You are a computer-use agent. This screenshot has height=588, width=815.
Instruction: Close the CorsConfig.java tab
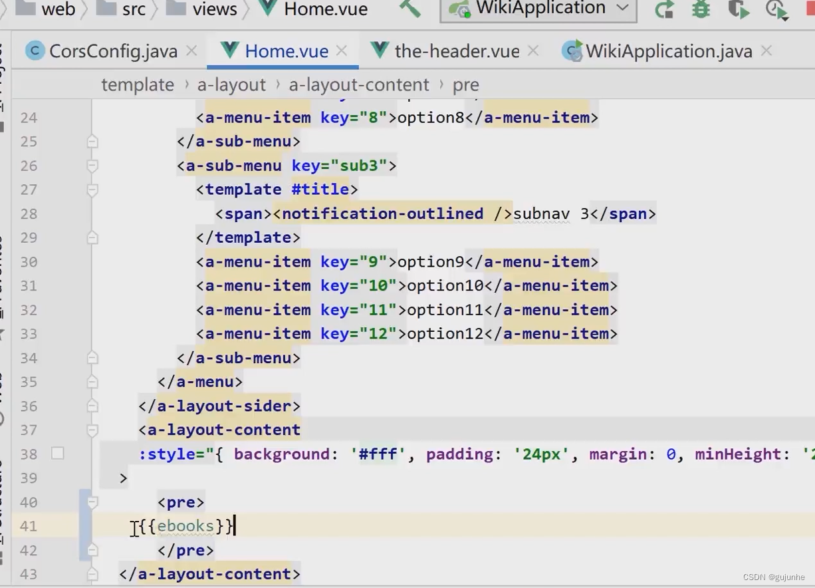[x=191, y=51]
